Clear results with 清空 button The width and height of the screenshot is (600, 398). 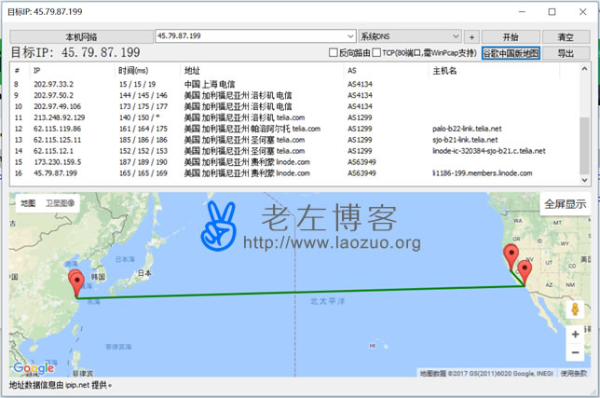[x=566, y=37]
